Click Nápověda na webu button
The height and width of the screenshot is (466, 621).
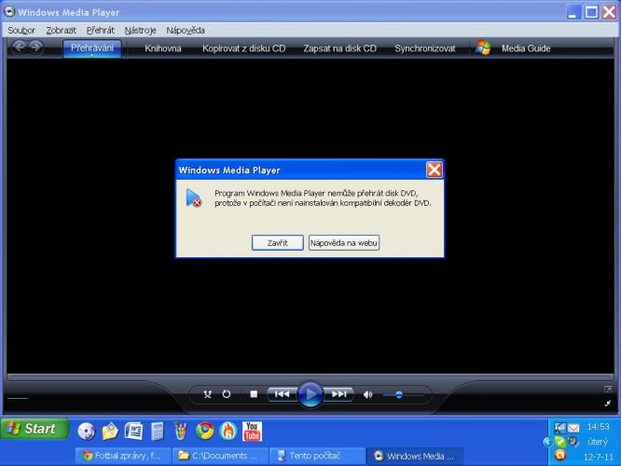[344, 242]
